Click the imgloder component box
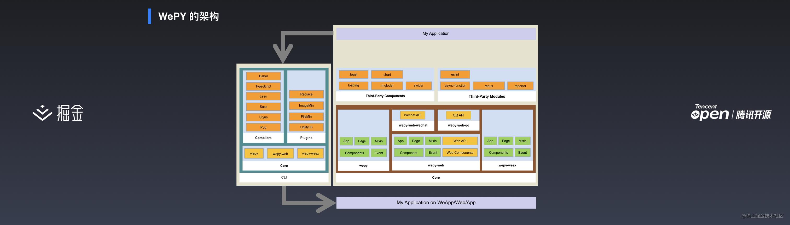This screenshot has height=225, width=790. 387,86
